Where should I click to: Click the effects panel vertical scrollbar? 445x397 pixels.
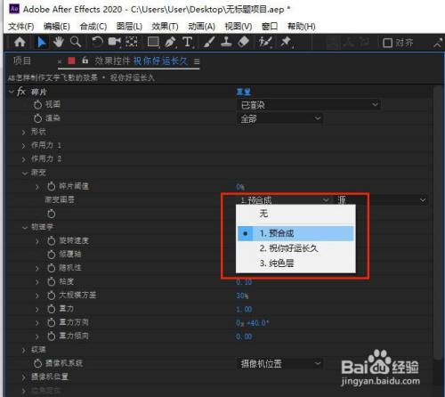click(x=438, y=223)
